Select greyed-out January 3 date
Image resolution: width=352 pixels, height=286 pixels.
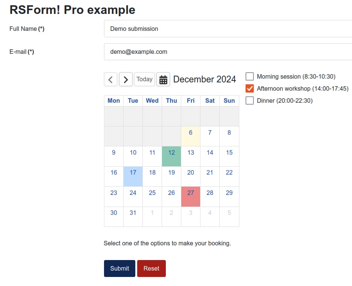(x=191, y=216)
